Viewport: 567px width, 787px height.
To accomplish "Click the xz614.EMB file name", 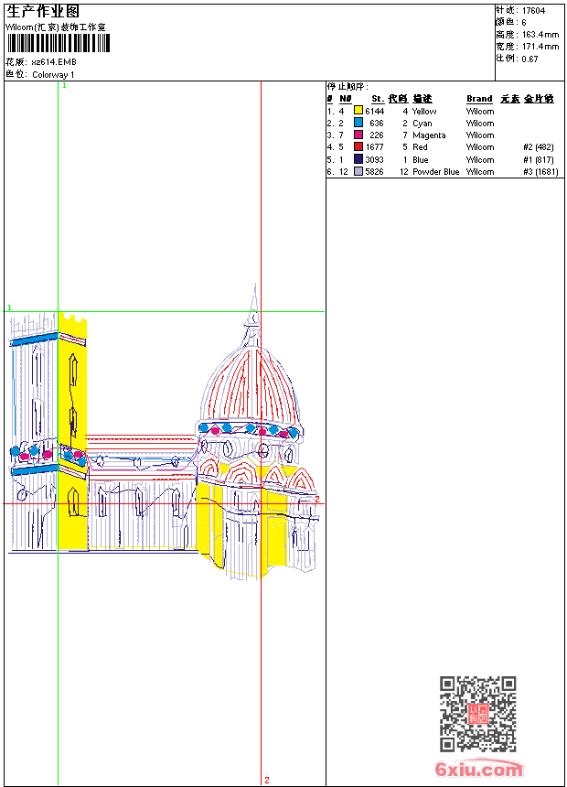I will tap(54, 62).
